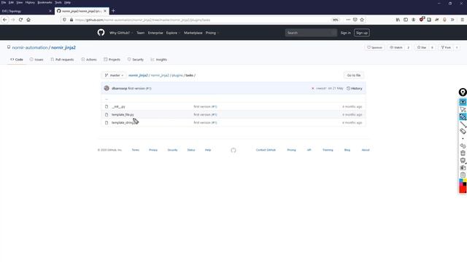Reload the page with the refresh icon

coord(20,20)
